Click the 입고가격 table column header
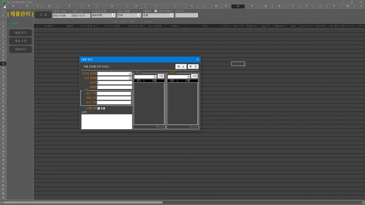 coord(238,26)
